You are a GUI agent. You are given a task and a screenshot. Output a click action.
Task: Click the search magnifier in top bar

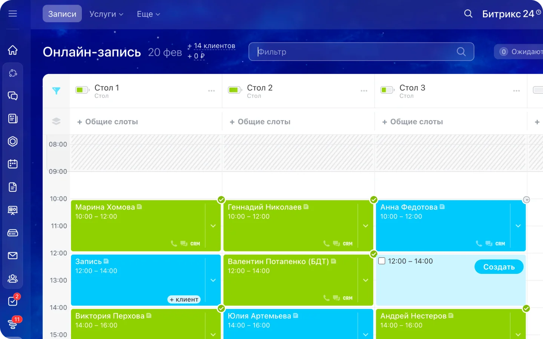point(468,14)
